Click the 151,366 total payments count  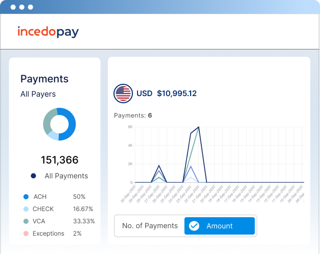coord(59,160)
